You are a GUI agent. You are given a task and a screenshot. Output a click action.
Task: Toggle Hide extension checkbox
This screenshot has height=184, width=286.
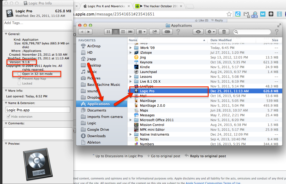(8, 116)
